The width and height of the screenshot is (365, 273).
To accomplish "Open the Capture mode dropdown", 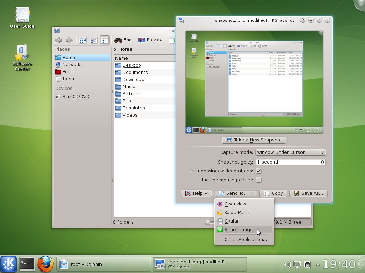I will point(291,152).
